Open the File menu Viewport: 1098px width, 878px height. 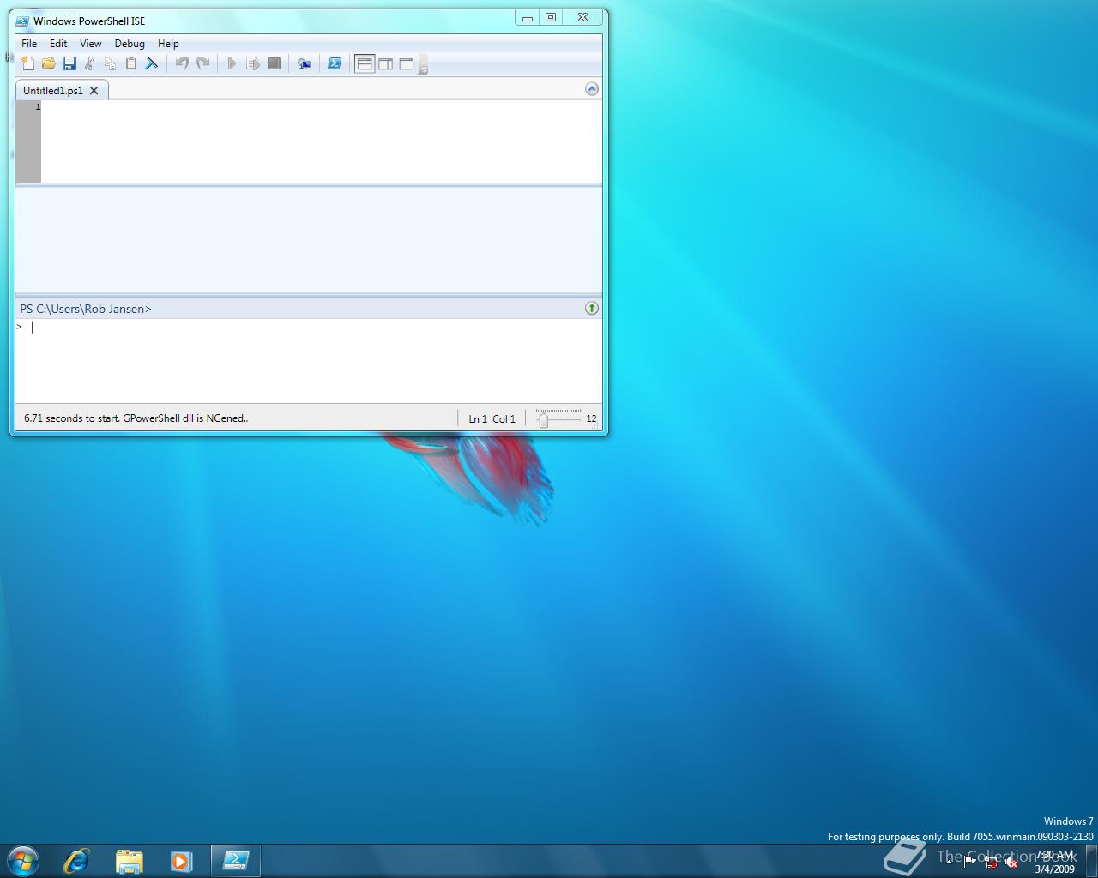click(x=29, y=44)
